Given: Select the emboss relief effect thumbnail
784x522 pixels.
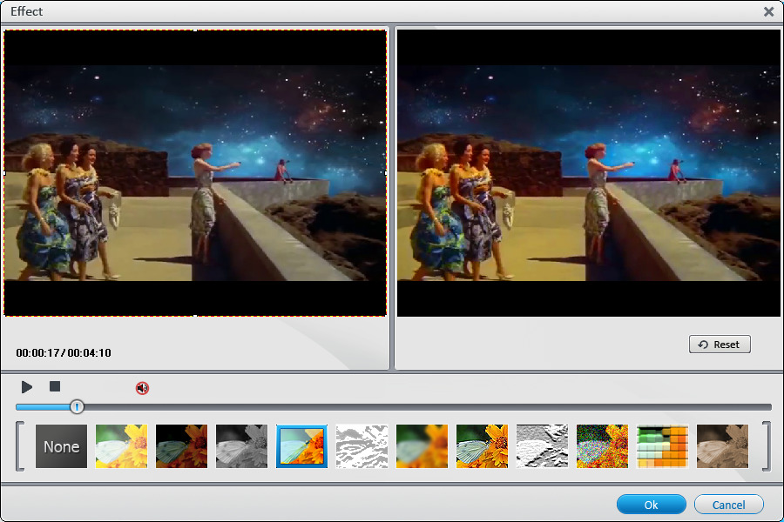Looking at the screenshot, I should click(542, 446).
